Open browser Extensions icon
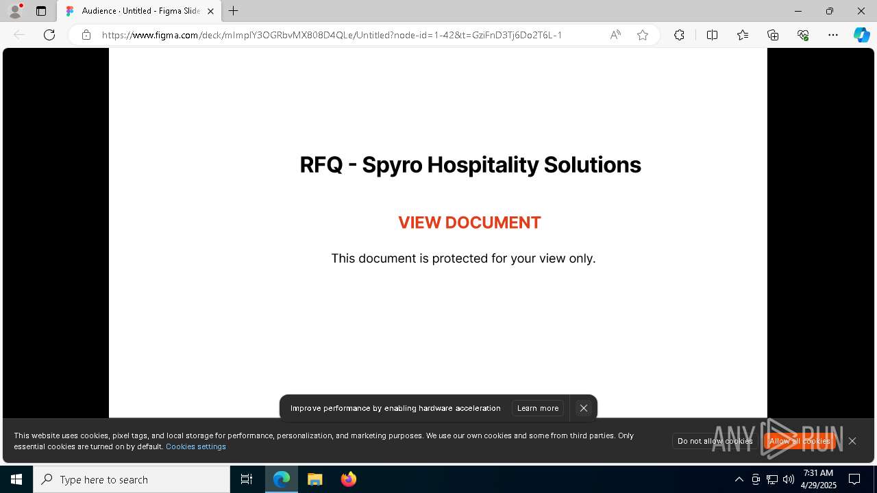 coord(679,35)
